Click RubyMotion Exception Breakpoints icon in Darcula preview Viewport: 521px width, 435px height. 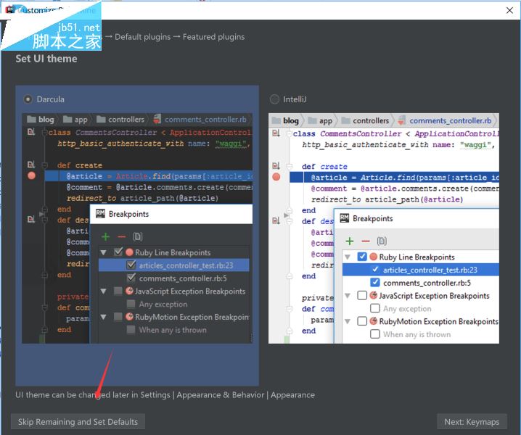coord(129,317)
